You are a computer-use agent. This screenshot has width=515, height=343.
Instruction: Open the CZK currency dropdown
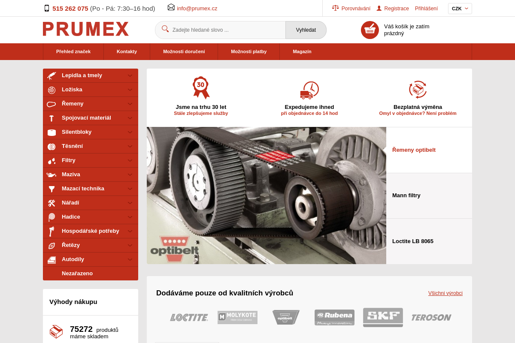[460, 9]
